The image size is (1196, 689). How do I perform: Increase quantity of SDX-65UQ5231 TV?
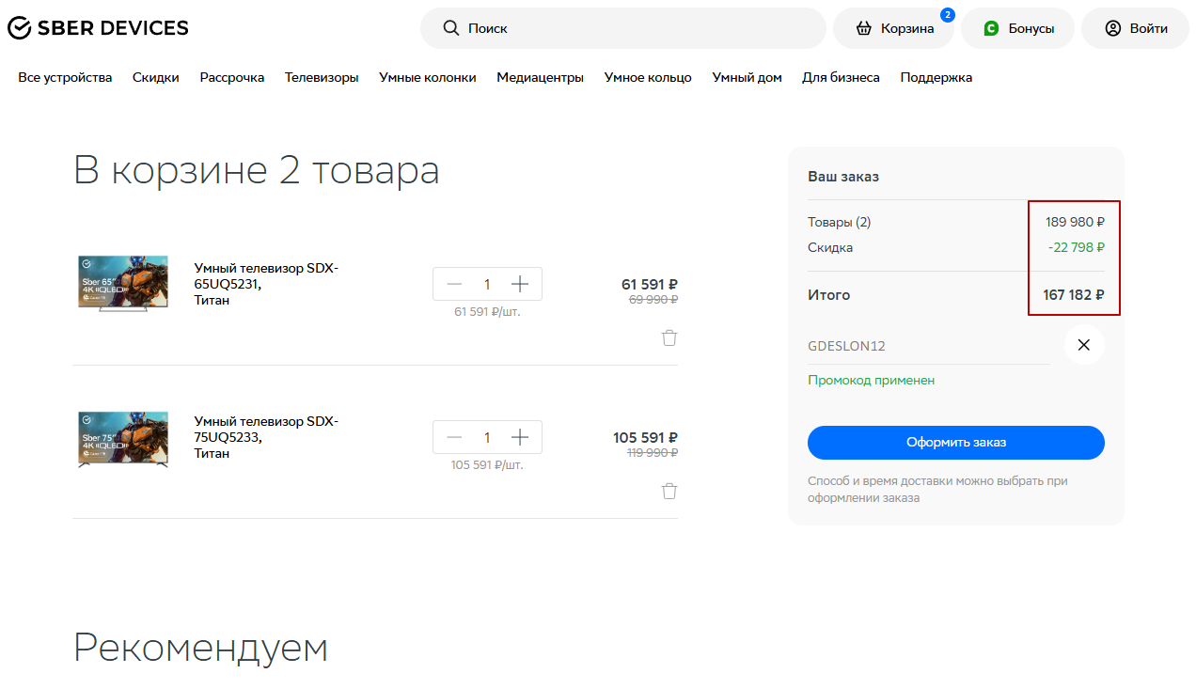tap(520, 284)
